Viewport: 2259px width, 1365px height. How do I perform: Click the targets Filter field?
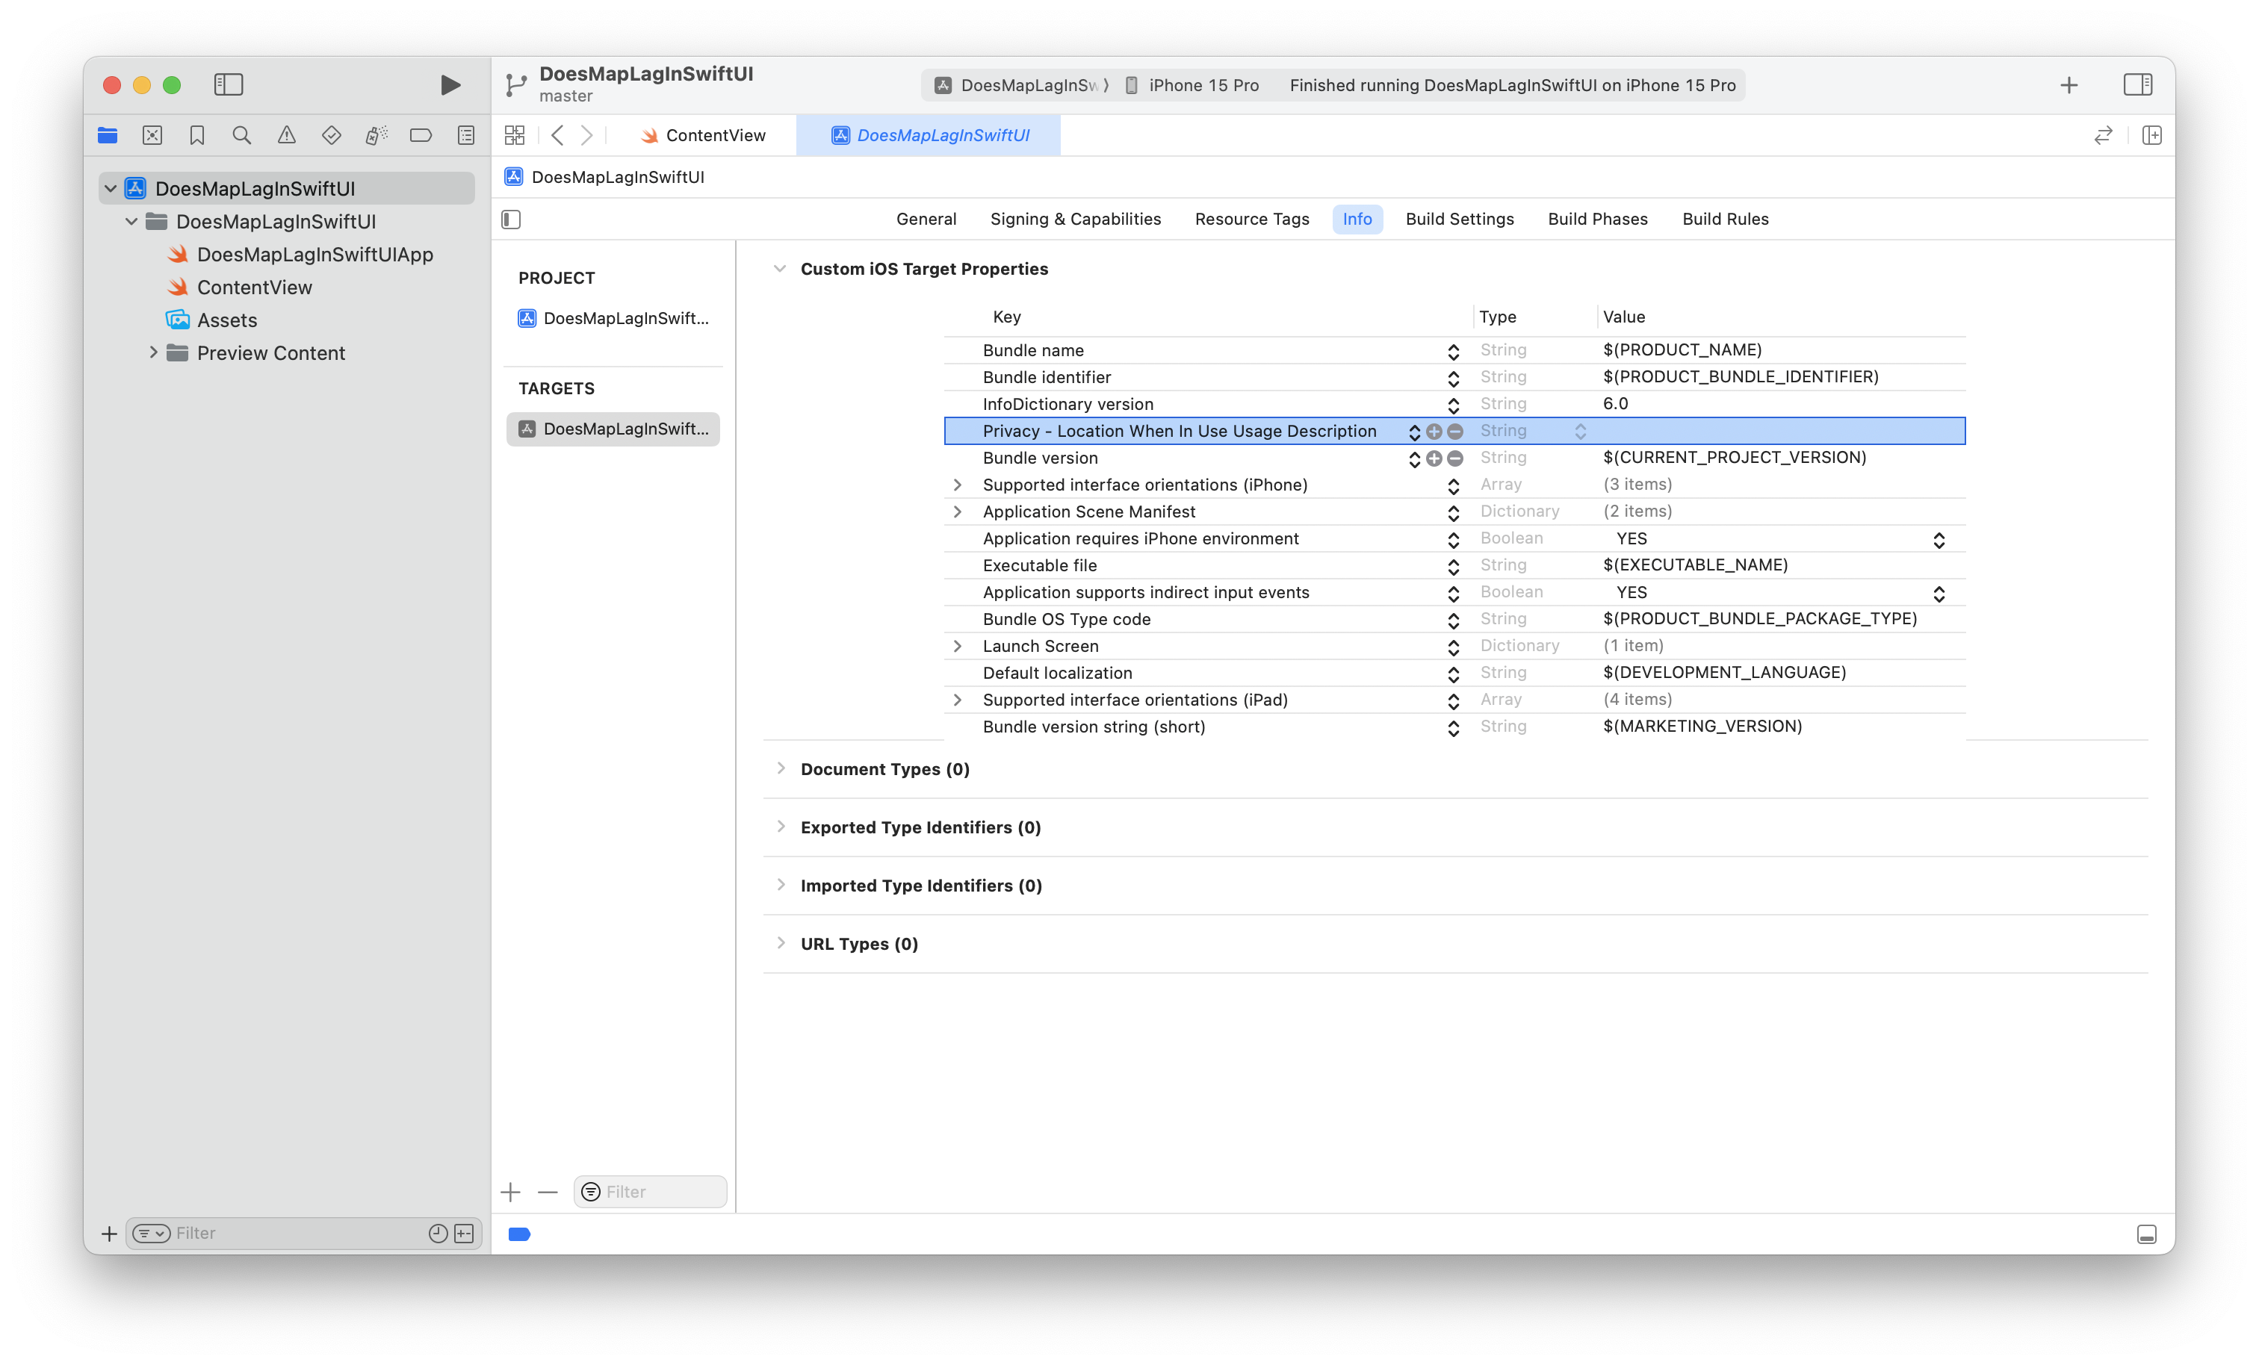coord(660,1192)
